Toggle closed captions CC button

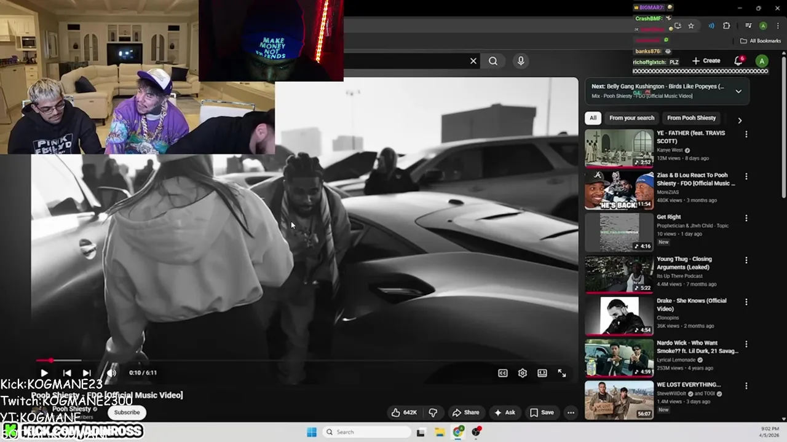point(503,373)
